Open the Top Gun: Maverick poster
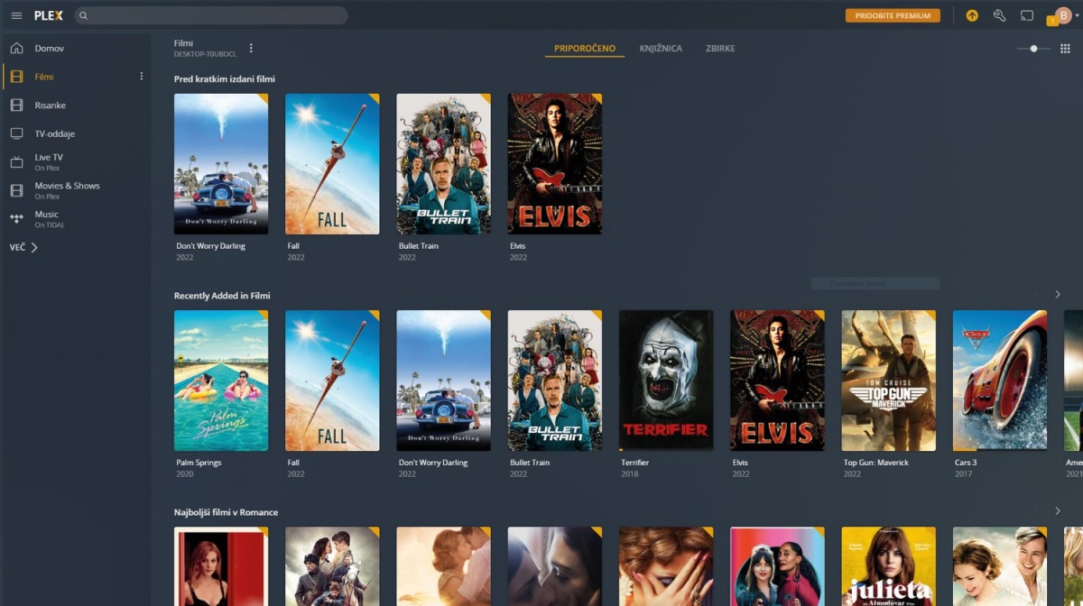Viewport: 1083px width, 606px height. [889, 381]
